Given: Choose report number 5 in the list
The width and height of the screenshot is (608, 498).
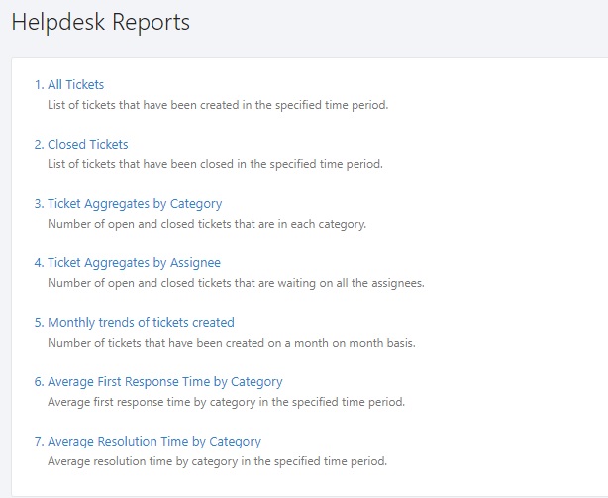Looking at the screenshot, I should coord(134,323).
